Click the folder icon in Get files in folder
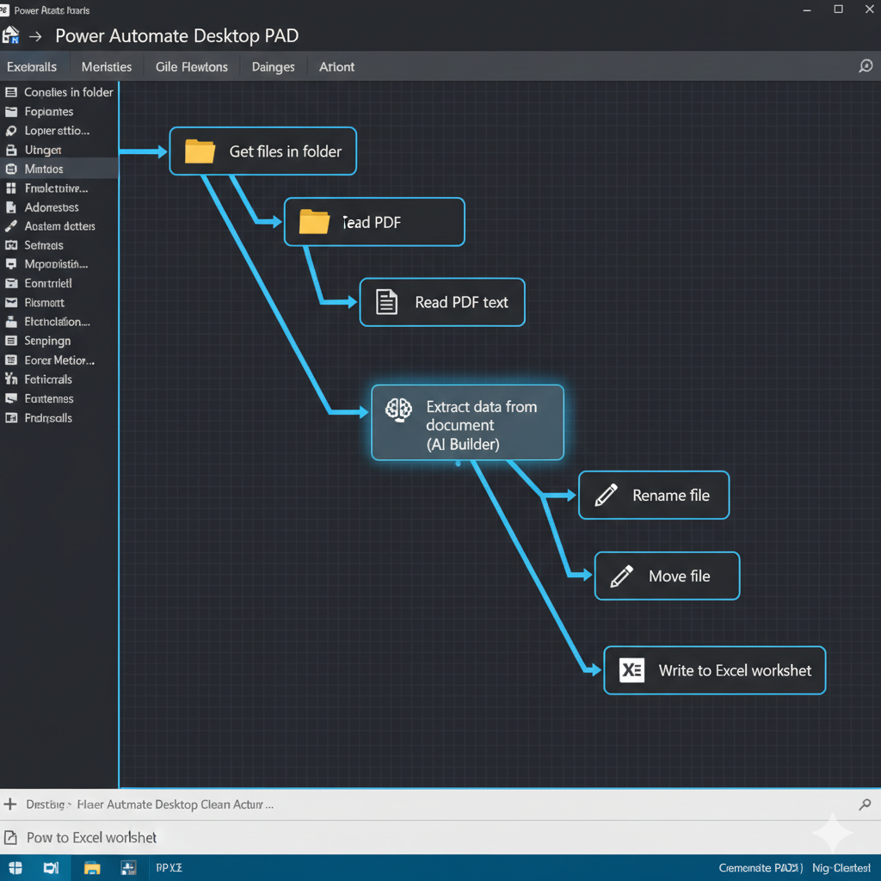The image size is (881, 881). pos(200,151)
